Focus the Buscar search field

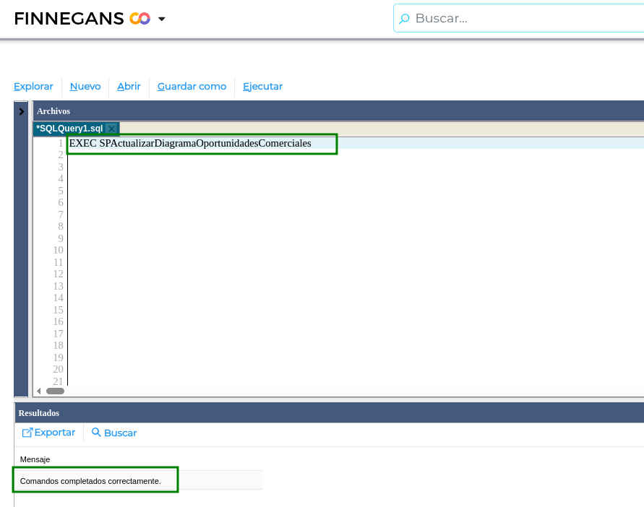point(518,18)
